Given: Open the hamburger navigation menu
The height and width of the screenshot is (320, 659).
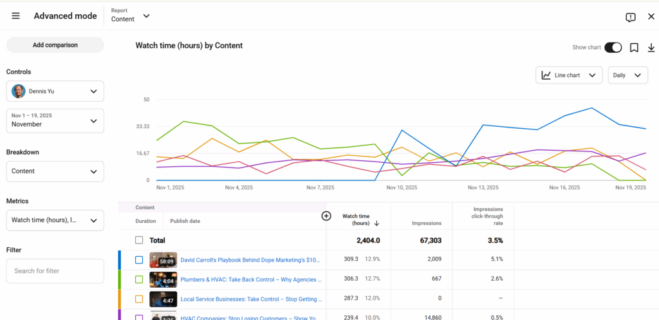Looking at the screenshot, I should pyautogui.click(x=15, y=16).
